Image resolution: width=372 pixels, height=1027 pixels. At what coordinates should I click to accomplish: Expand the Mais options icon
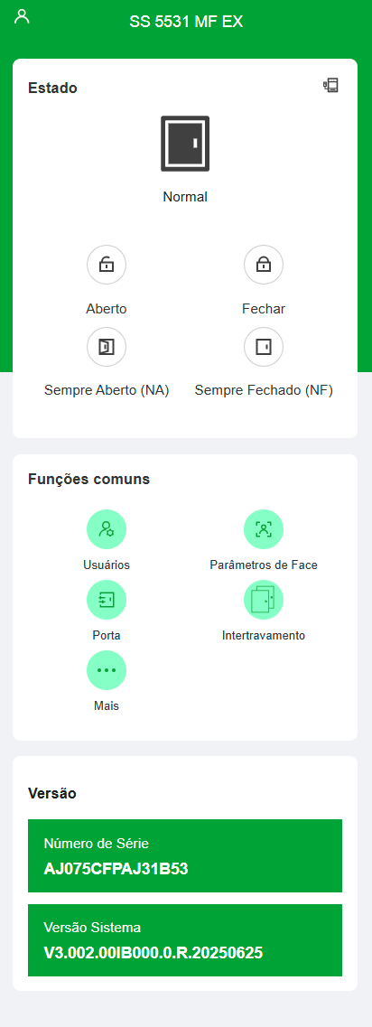[107, 670]
